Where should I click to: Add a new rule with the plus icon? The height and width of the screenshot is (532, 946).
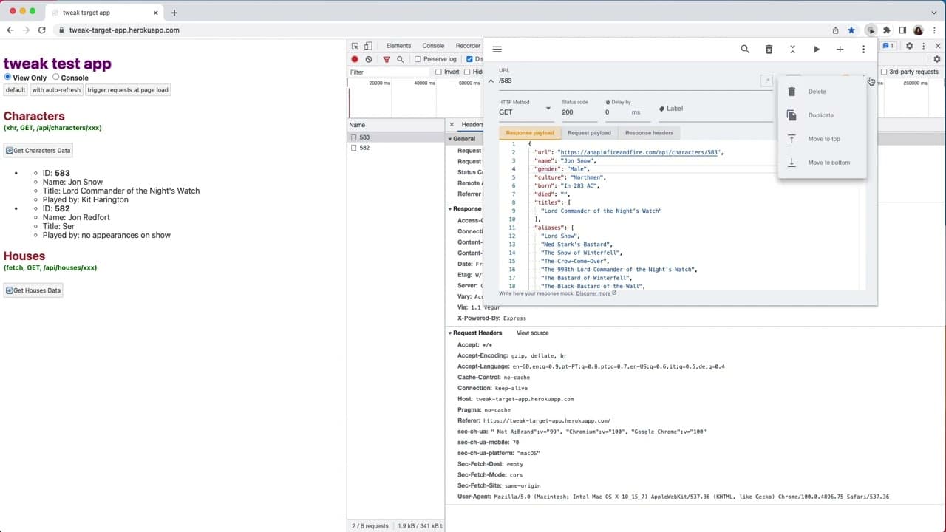(x=840, y=50)
